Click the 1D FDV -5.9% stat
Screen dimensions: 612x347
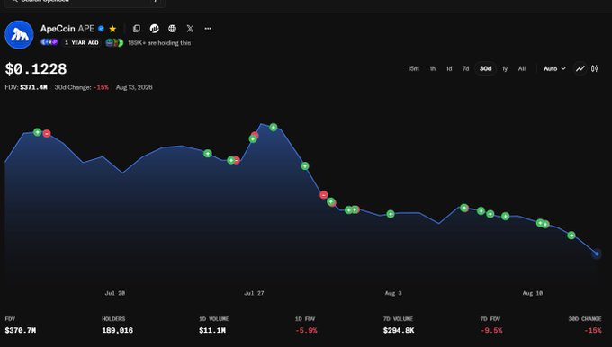click(306, 325)
